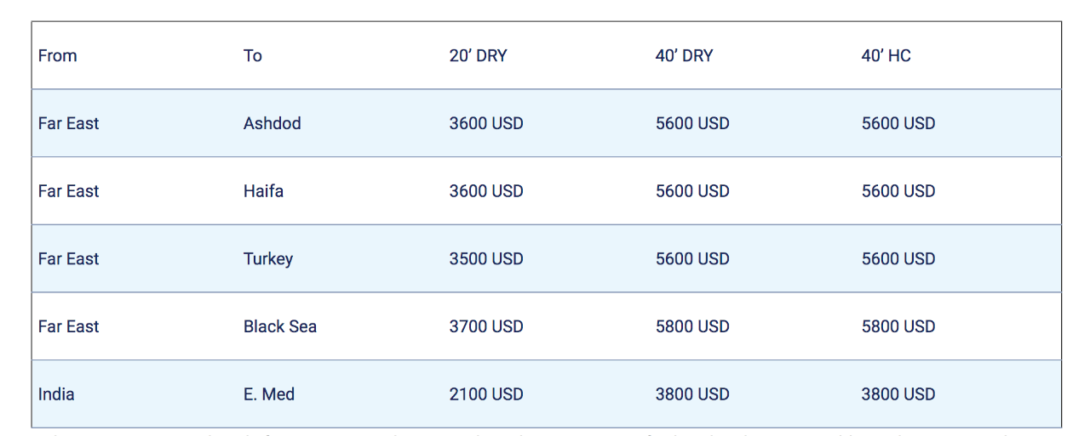Click the 20' DRY rate for Turkey
The height and width of the screenshot is (436, 1090).
[486, 259]
